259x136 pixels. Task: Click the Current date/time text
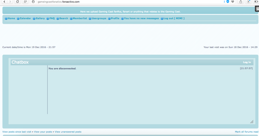[29, 47]
